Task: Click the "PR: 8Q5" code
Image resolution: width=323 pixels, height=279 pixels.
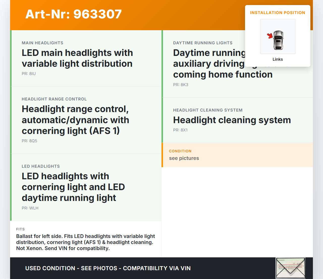Action: coord(30,141)
